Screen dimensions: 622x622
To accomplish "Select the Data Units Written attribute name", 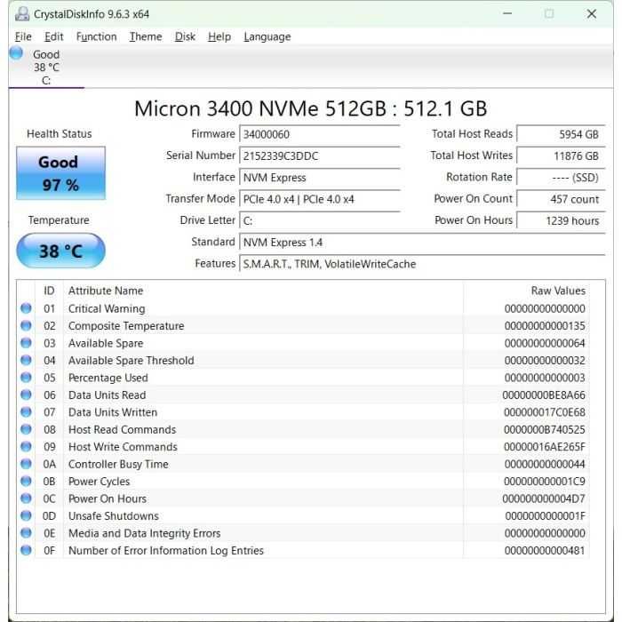I will click(x=113, y=412).
